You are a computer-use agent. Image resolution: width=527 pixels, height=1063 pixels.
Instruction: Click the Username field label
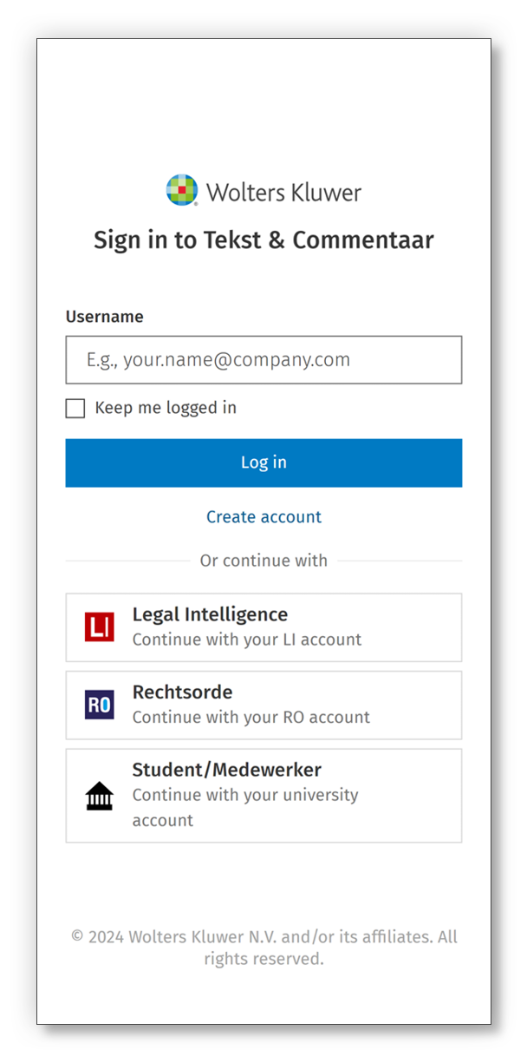coord(105,317)
